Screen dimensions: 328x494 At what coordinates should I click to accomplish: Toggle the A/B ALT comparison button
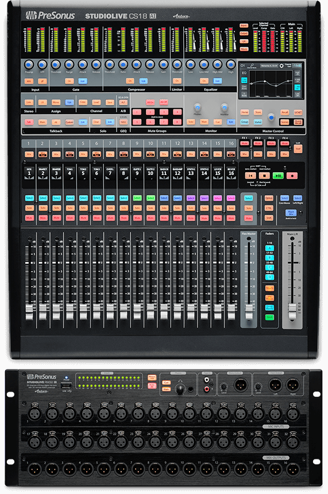(x=123, y=102)
